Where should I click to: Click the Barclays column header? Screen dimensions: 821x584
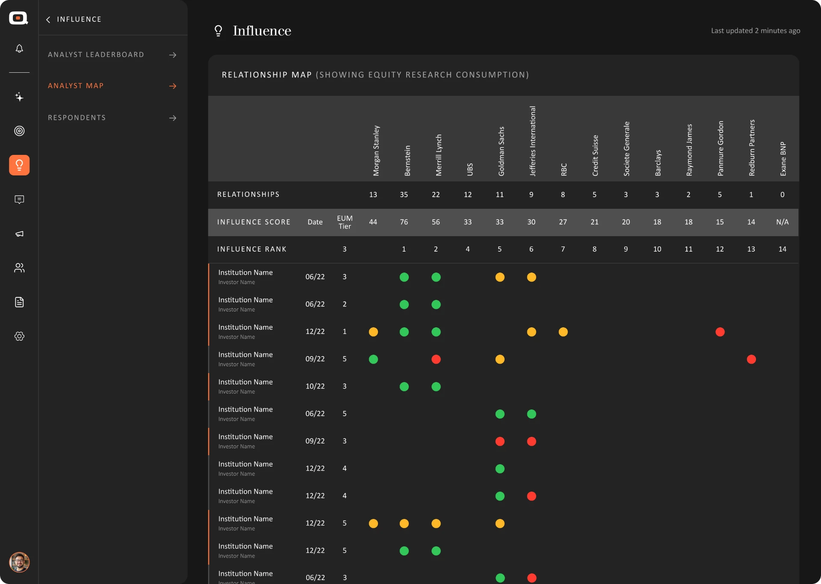658,163
